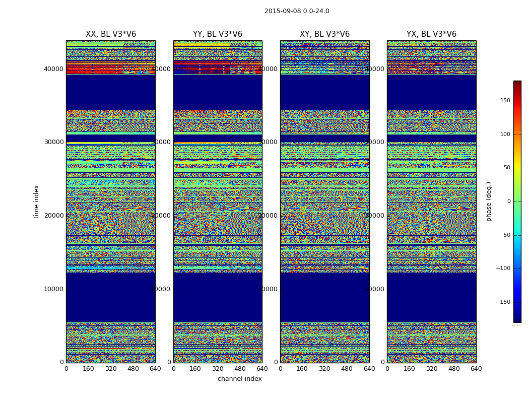
Task: Click the "phase (deg.)" colorbar label
Action: pos(489,201)
